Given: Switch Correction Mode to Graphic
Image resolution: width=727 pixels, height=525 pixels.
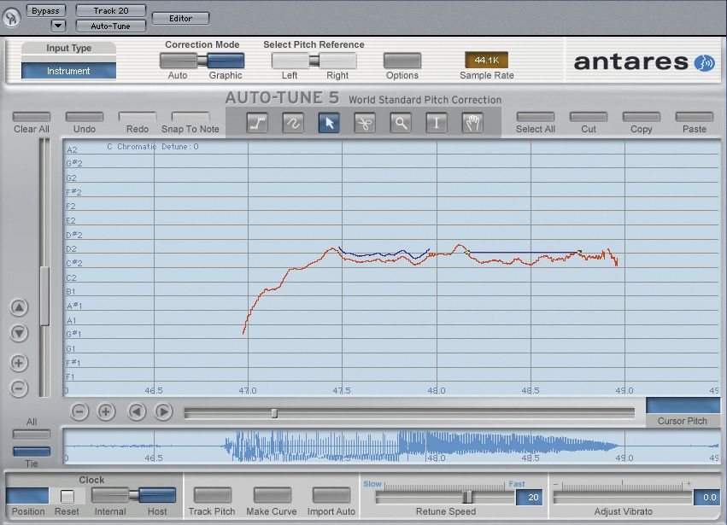Looking at the screenshot, I should 226,61.
